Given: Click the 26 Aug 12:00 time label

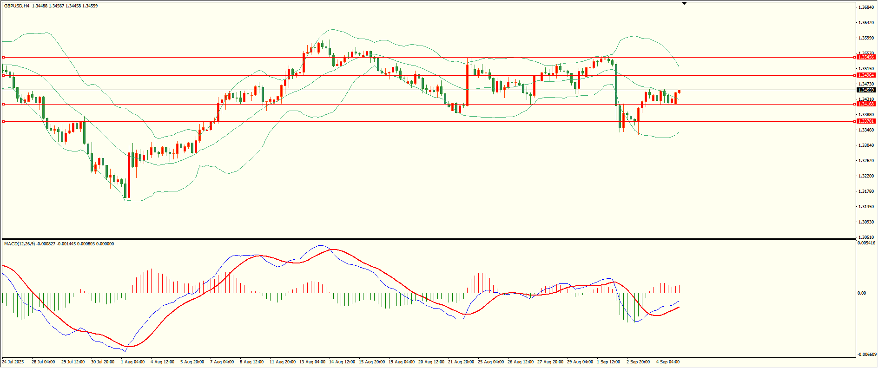Looking at the screenshot, I should pyautogui.click(x=521, y=362).
